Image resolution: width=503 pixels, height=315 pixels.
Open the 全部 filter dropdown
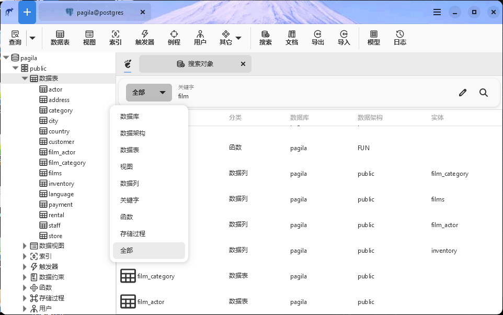[x=148, y=92]
